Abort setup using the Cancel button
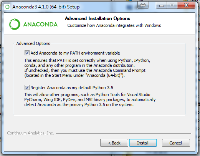The height and width of the screenshot is (156, 200). pyautogui.click(x=176, y=143)
